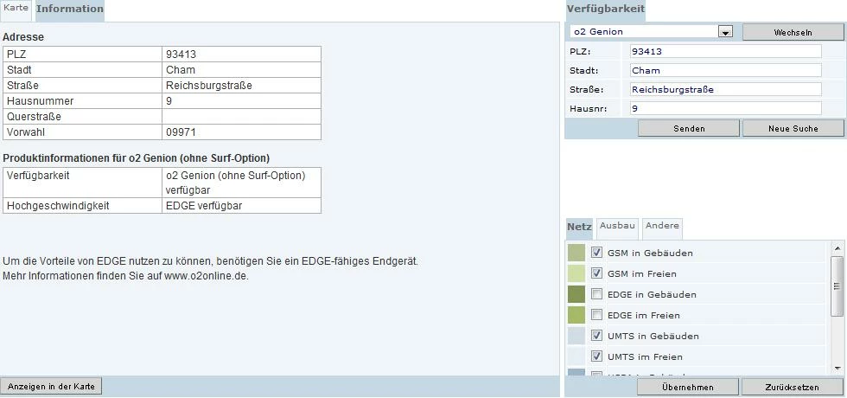Click the EDGE verfügbar cell
847x398 pixels.
[241, 206]
